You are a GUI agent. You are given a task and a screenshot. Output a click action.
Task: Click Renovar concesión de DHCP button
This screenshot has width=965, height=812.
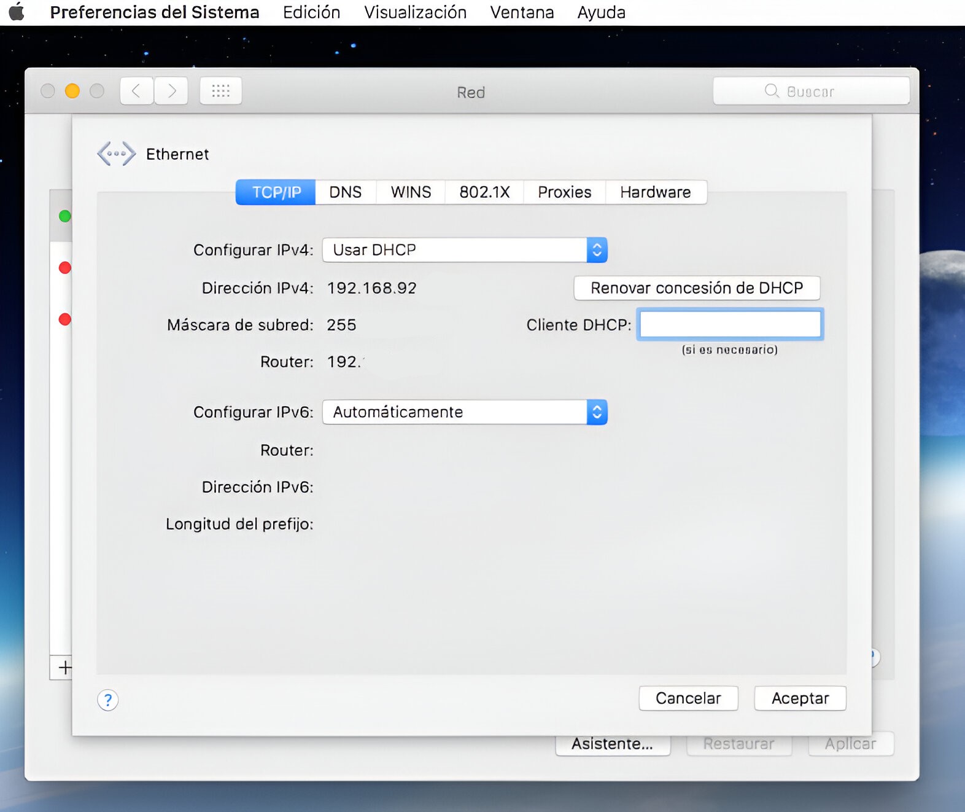point(697,288)
